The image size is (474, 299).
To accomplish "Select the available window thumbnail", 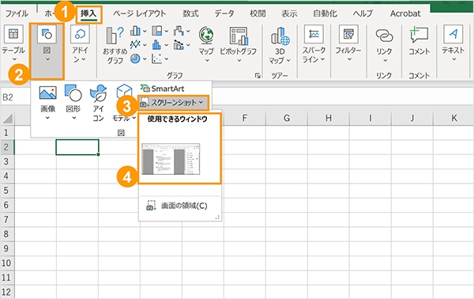I will [x=171, y=159].
